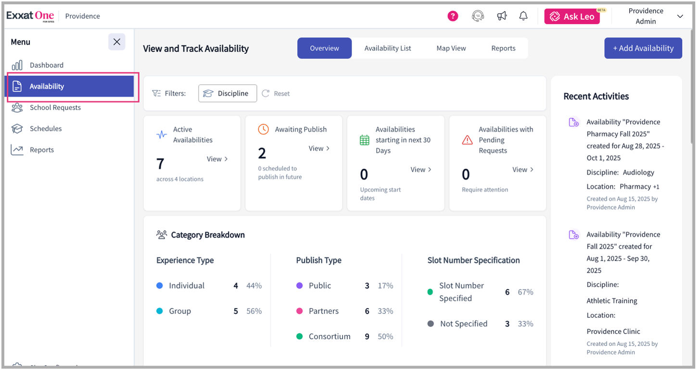The width and height of the screenshot is (698, 370).
Task: Switch to the Availability List tab
Action: pos(388,48)
